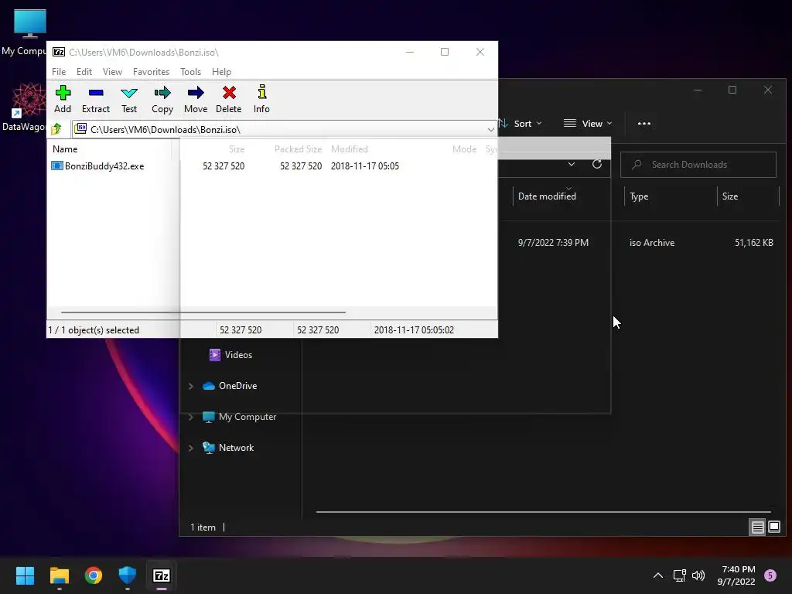
Task: Open the Help menu
Action: coord(221,72)
